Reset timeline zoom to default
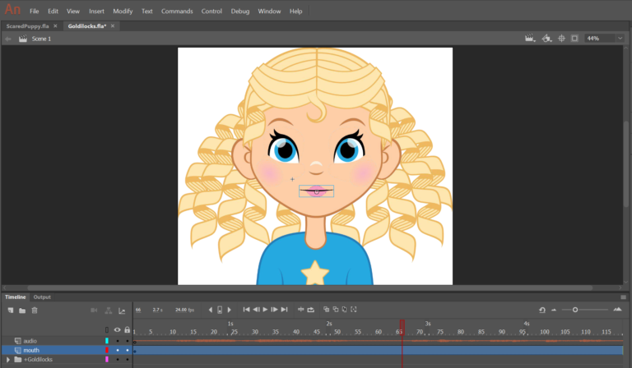This screenshot has height=368, width=632. [x=542, y=310]
